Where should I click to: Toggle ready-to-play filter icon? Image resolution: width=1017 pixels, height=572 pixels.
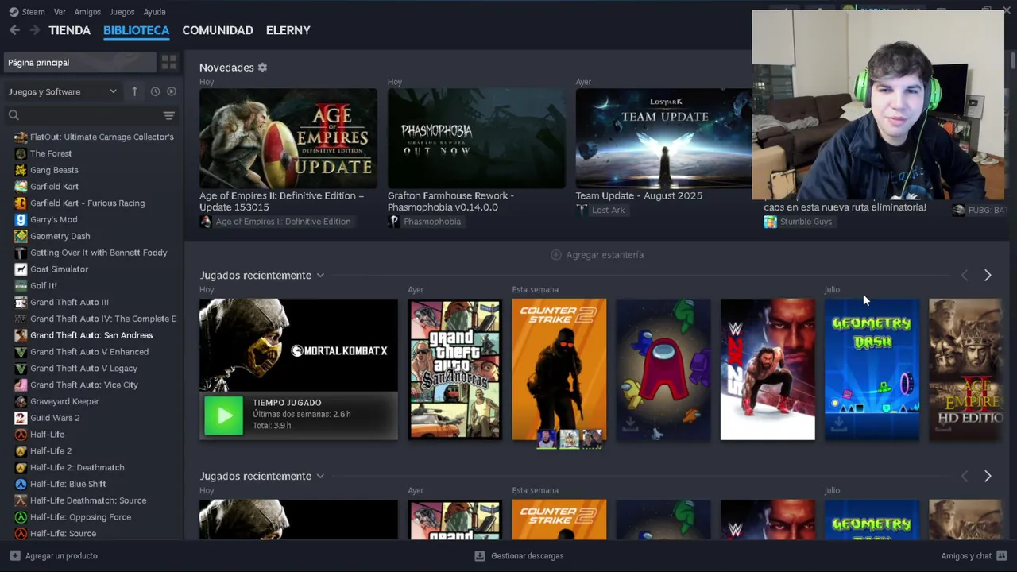pyautogui.click(x=172, y=91)
